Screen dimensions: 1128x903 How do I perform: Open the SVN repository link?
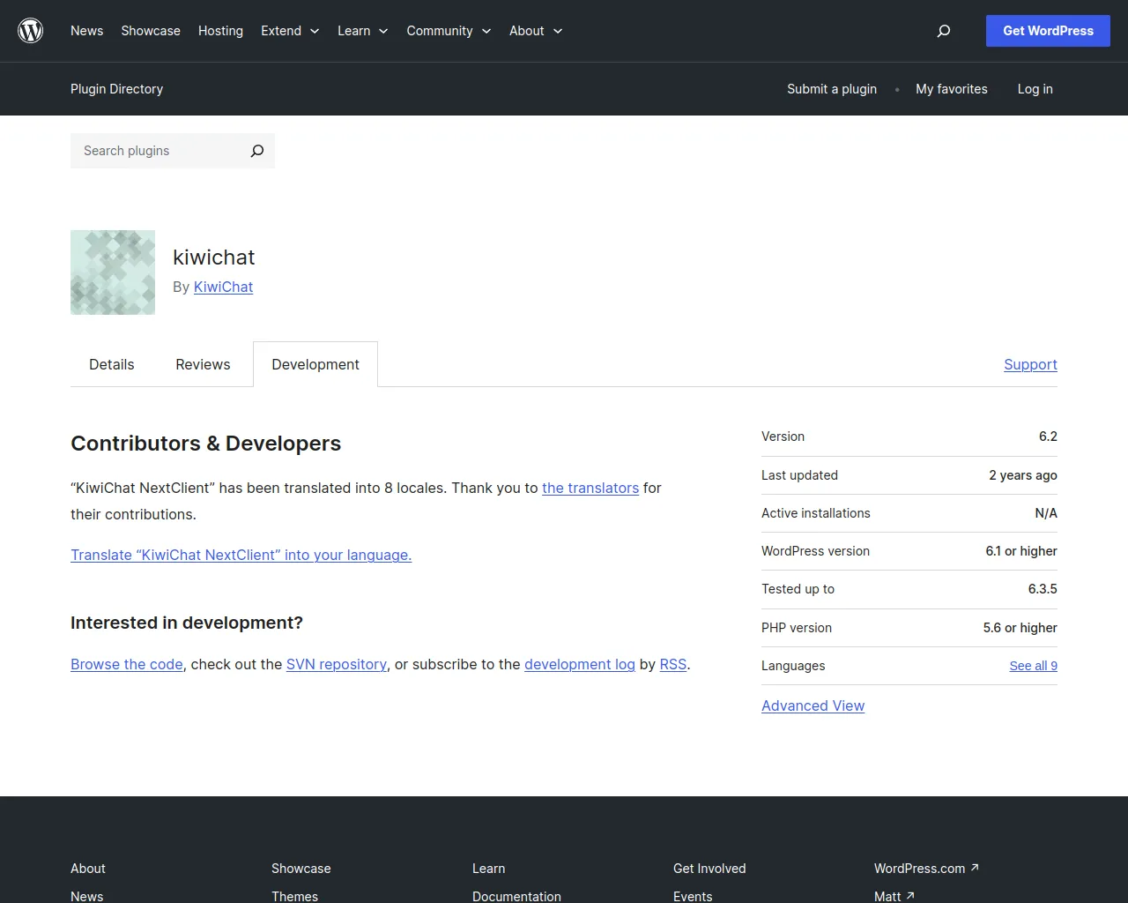coord(337,664)
